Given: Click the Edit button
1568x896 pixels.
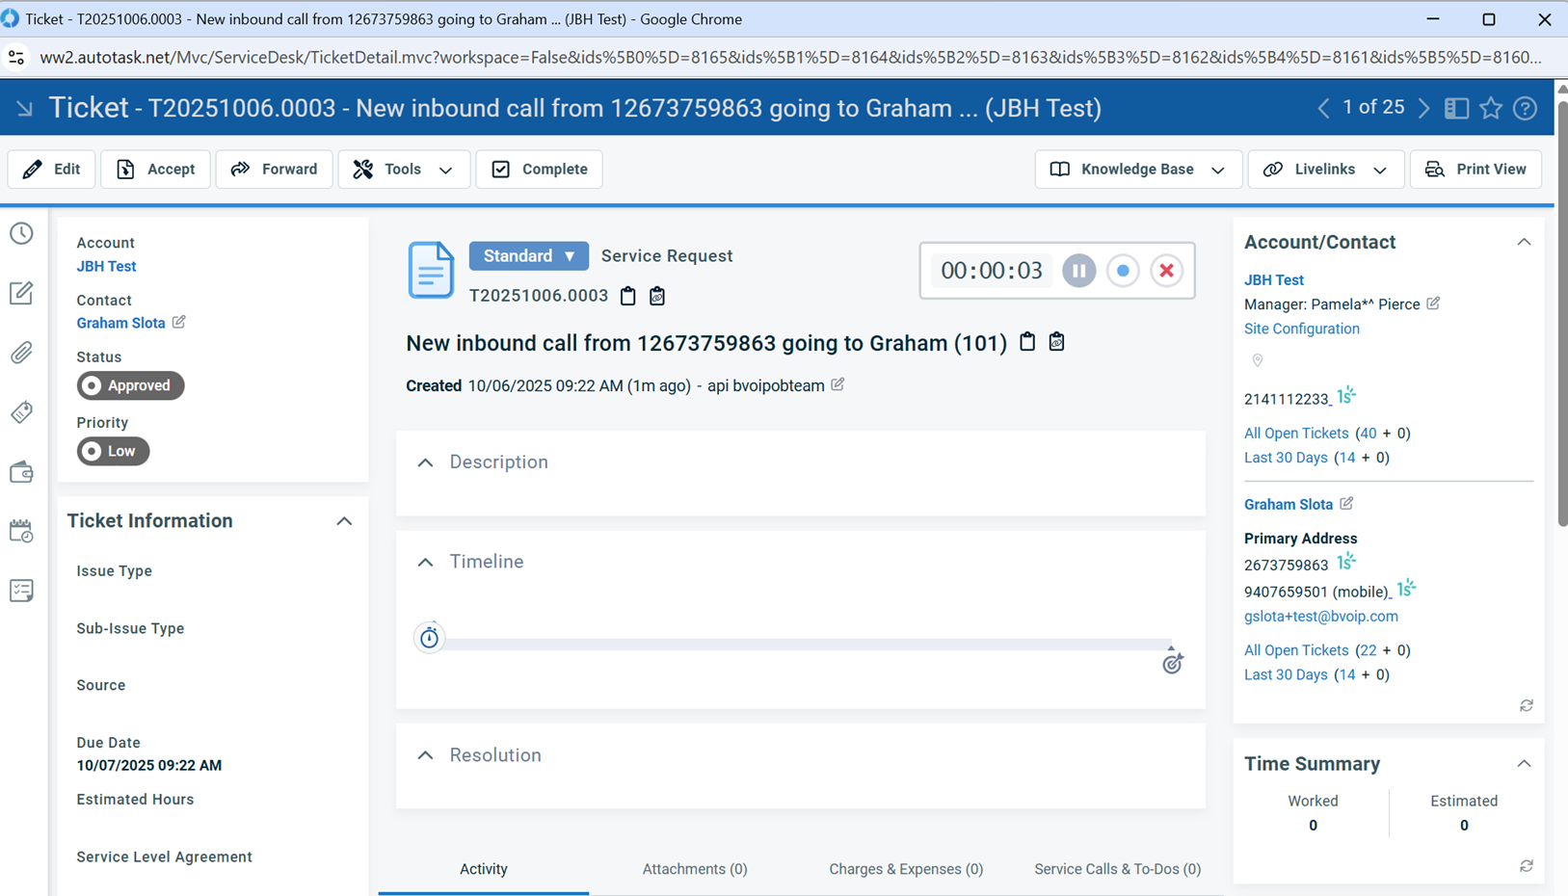Looking at the screenshot, I should click(x=52, y=170).
